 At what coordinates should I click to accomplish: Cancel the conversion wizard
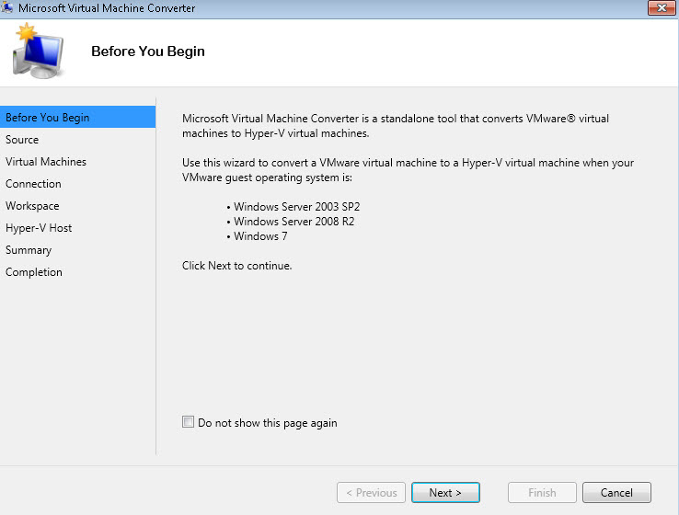click(x=616, y=493)
